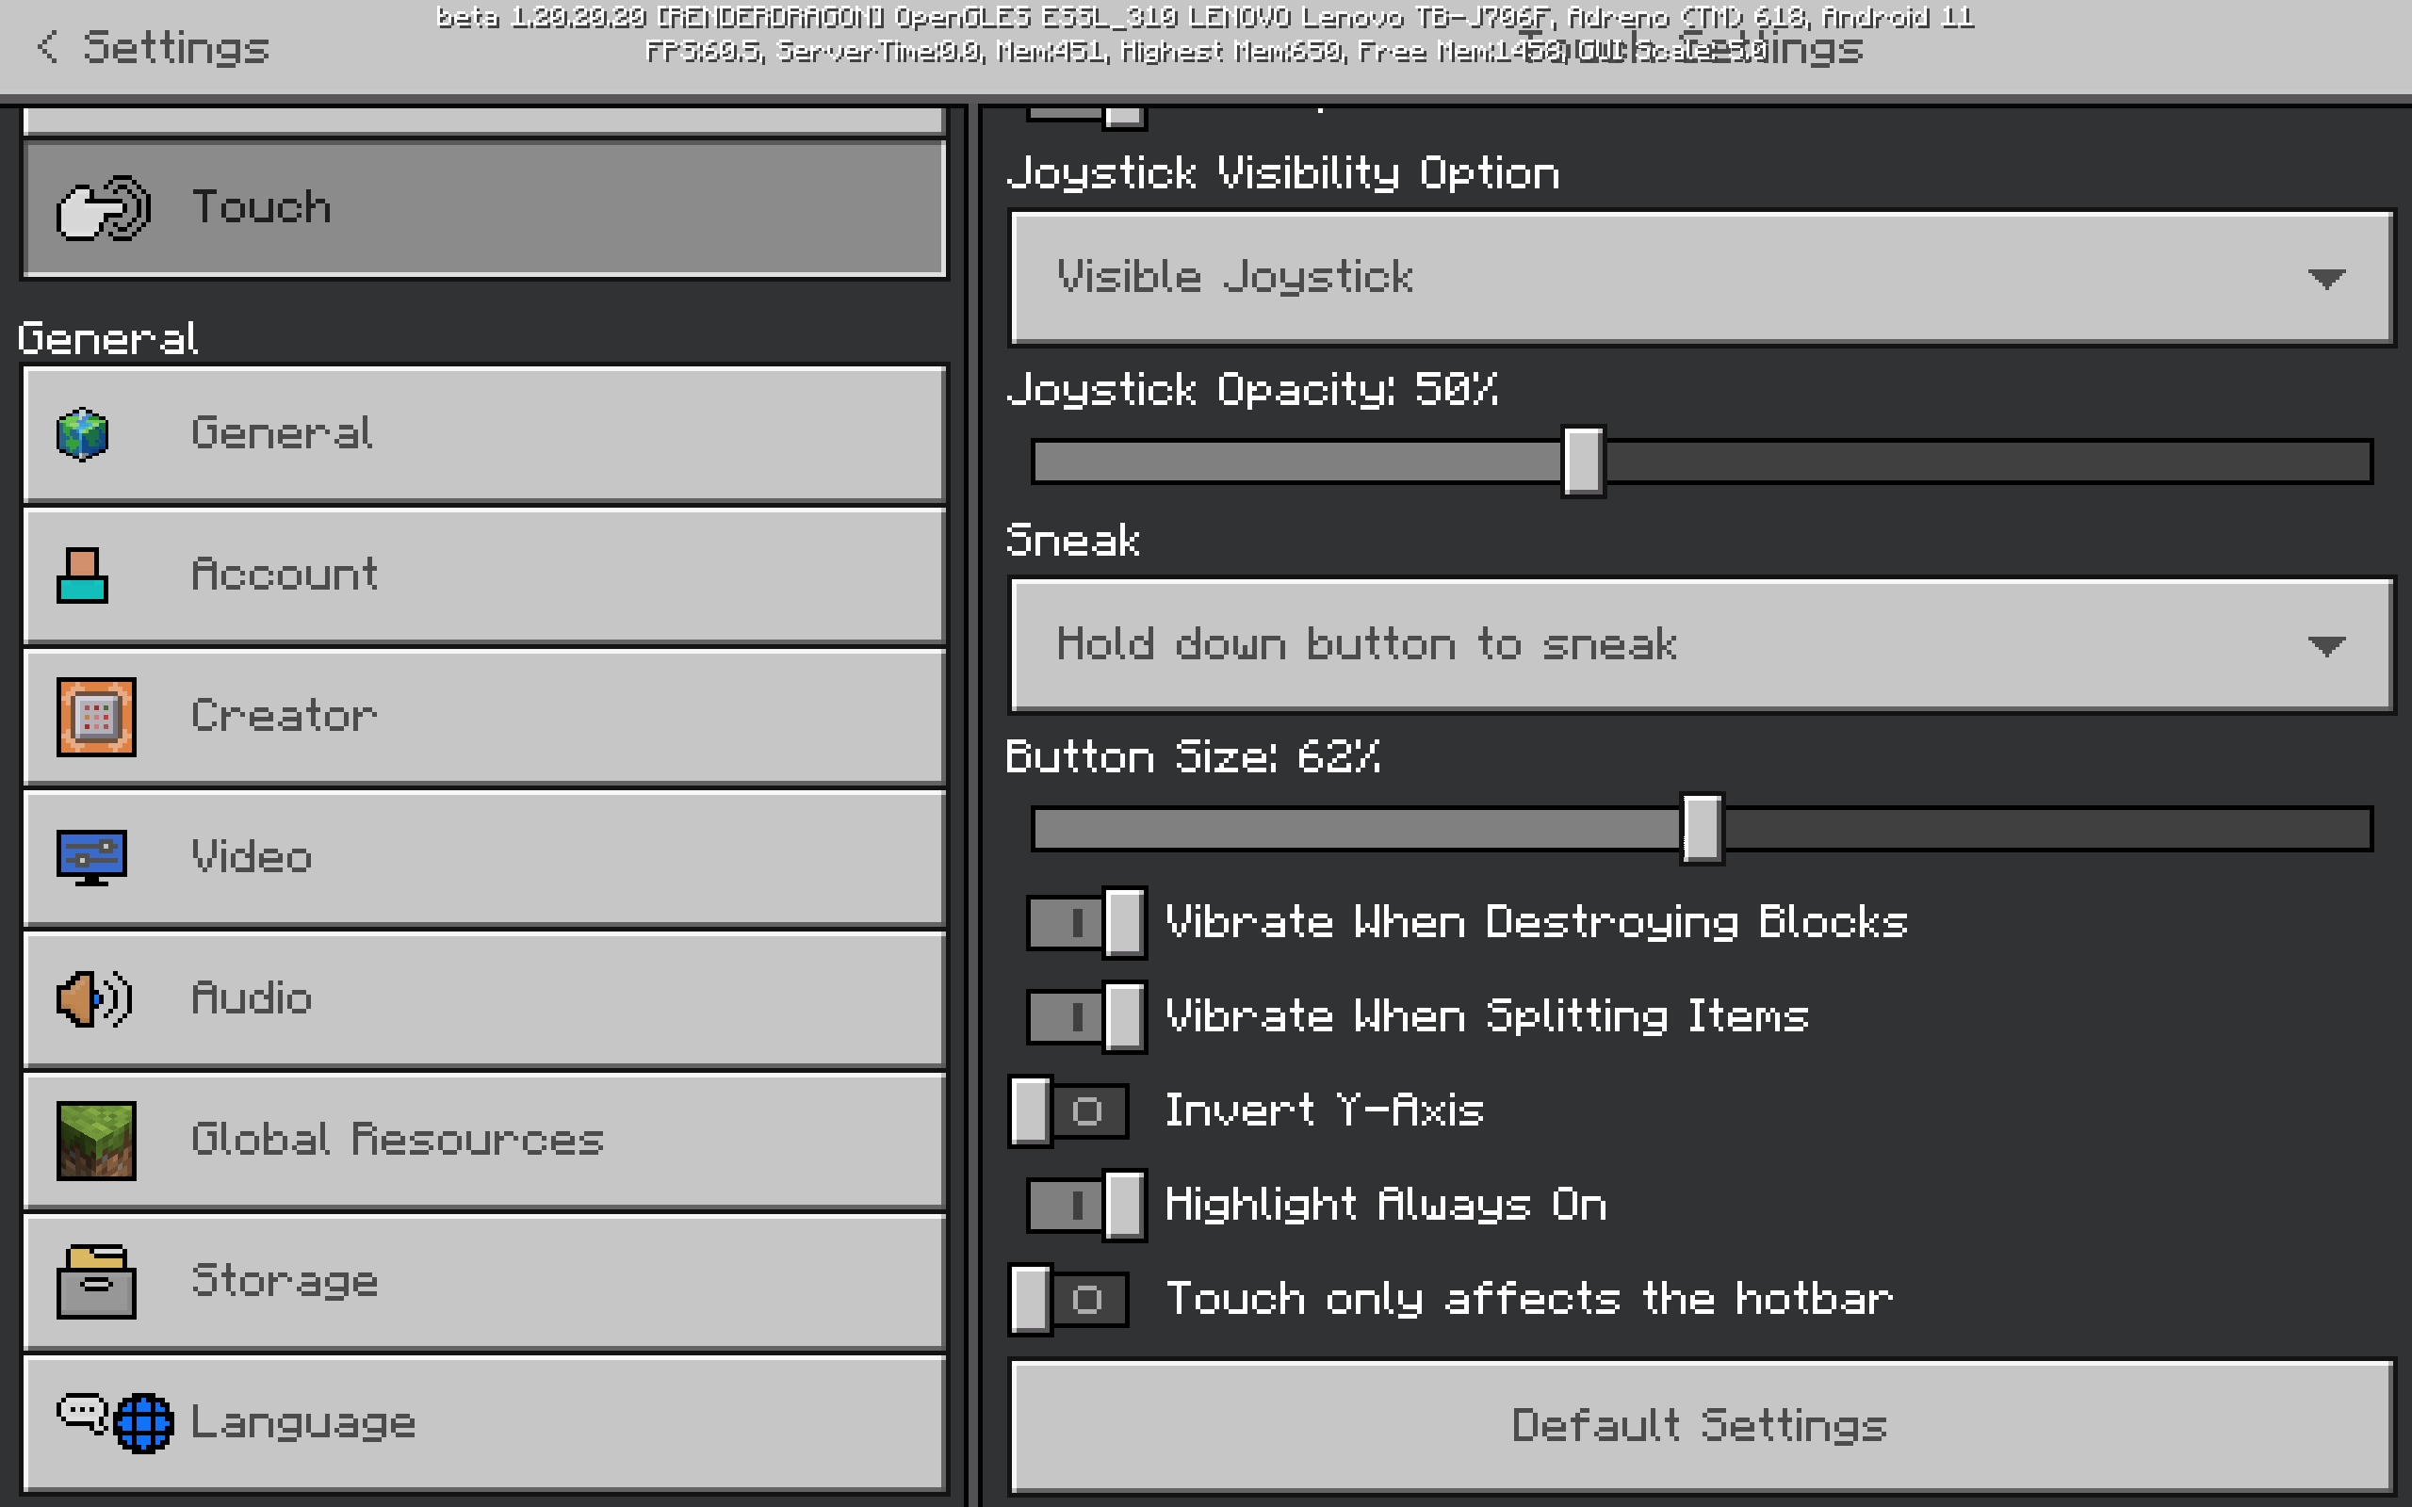2412x1507 pixels.
Task: Go back using the Settings arrow
Action: [x=48, y=47]
